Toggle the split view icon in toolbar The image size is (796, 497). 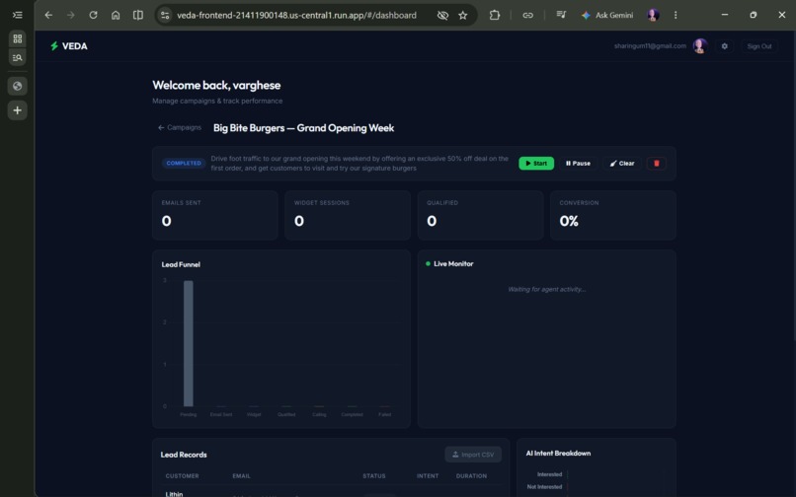138,15
